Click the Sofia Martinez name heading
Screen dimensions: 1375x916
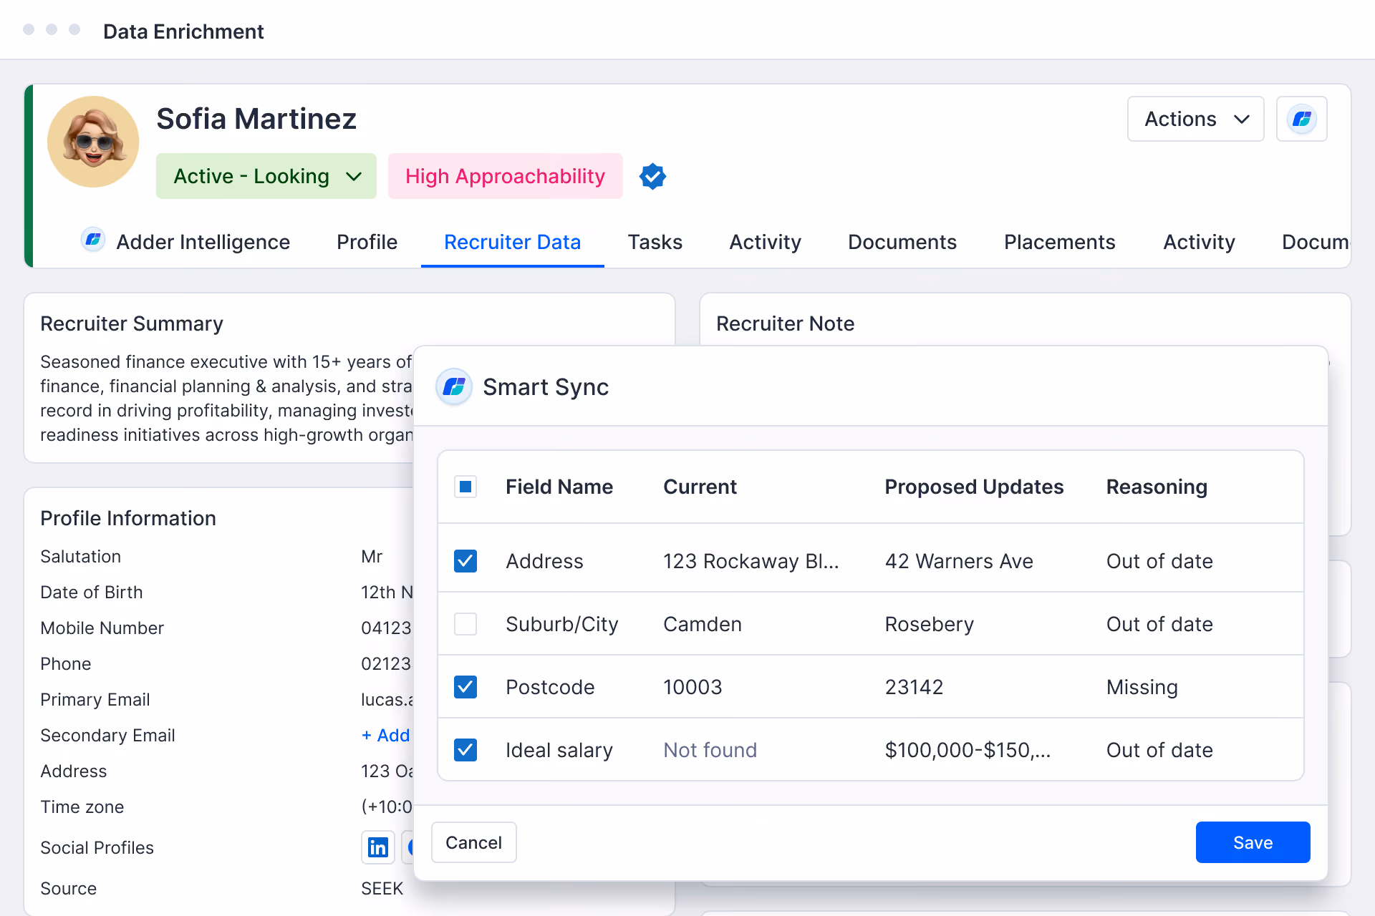[x=256, y=119]
